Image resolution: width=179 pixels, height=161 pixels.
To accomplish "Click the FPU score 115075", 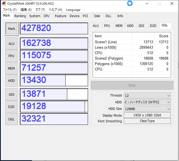I will pos(54,56).
